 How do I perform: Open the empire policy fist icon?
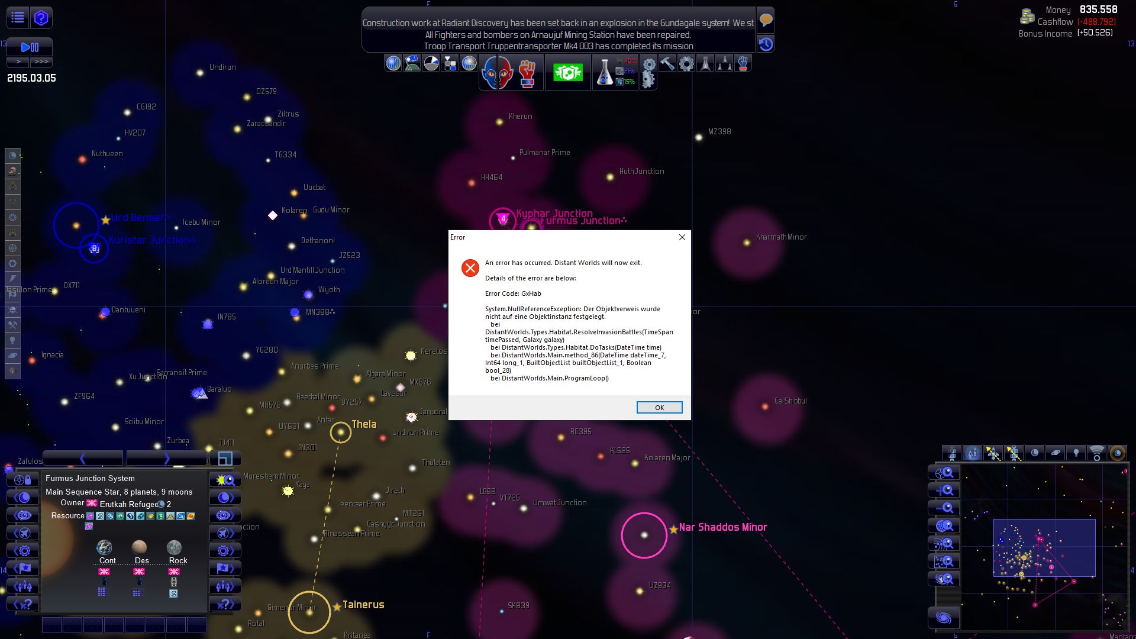[527, 73]
